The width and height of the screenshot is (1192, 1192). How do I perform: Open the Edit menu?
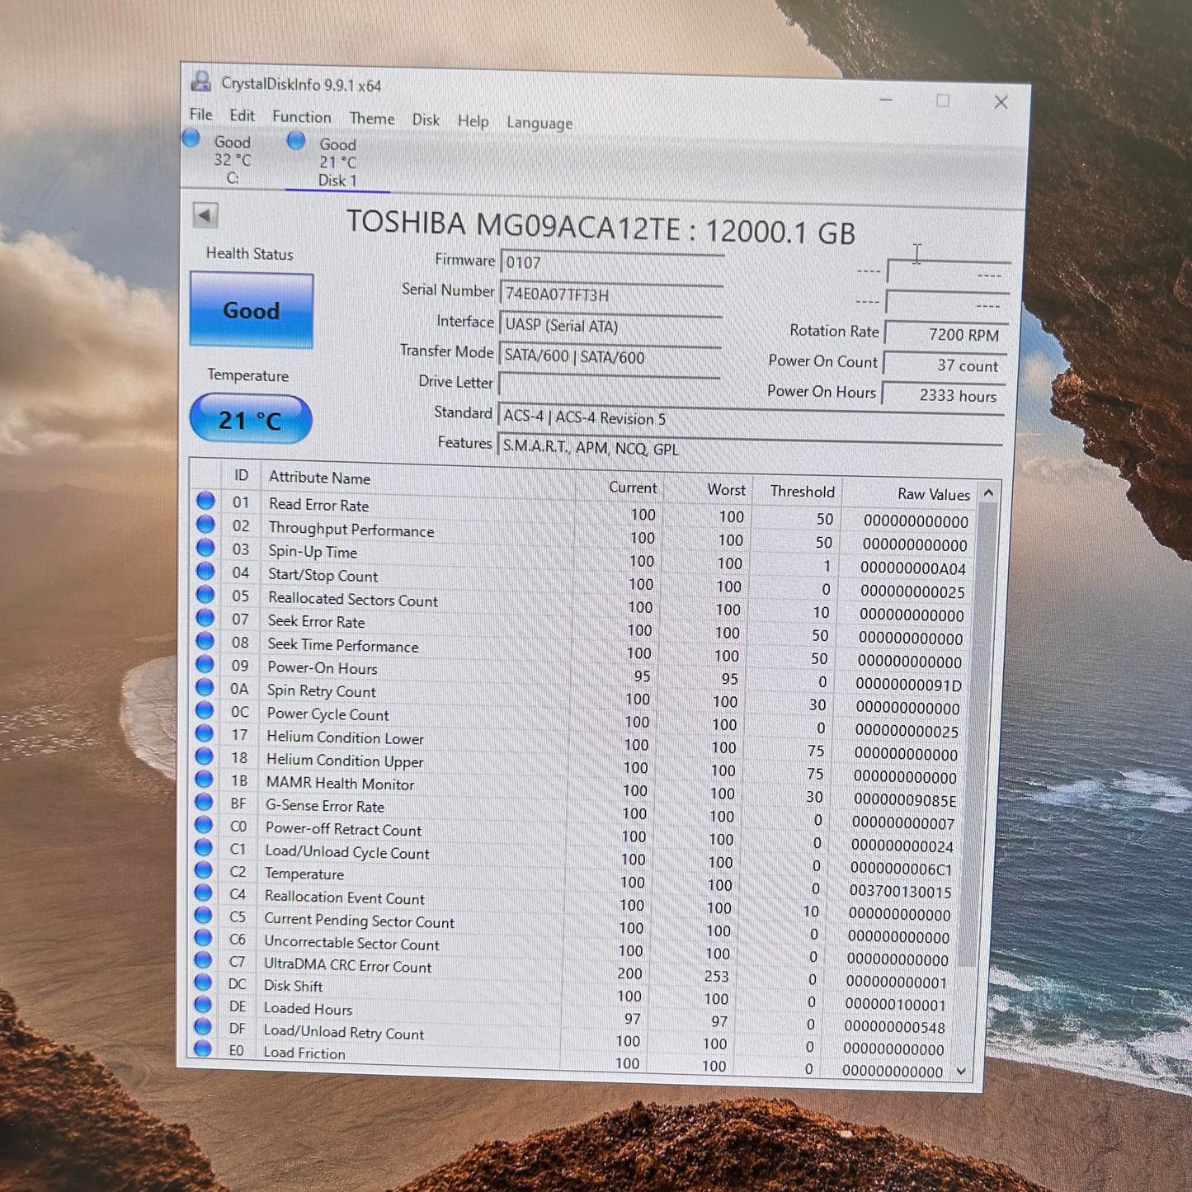[242, 115]
